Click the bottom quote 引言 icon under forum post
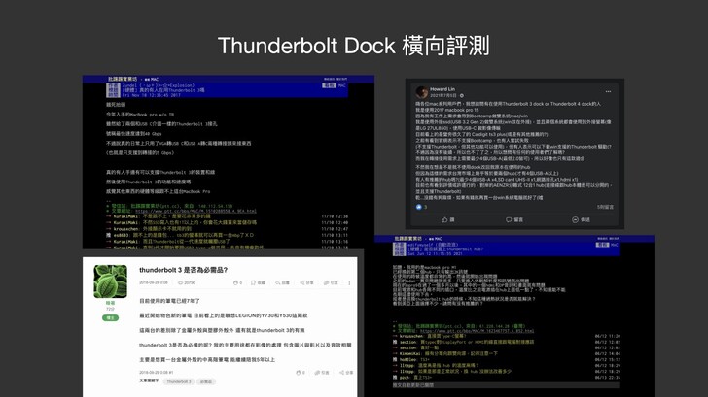The width and height of the screenshot is (708, 397). pyautogui.click(x=317, y=373)
